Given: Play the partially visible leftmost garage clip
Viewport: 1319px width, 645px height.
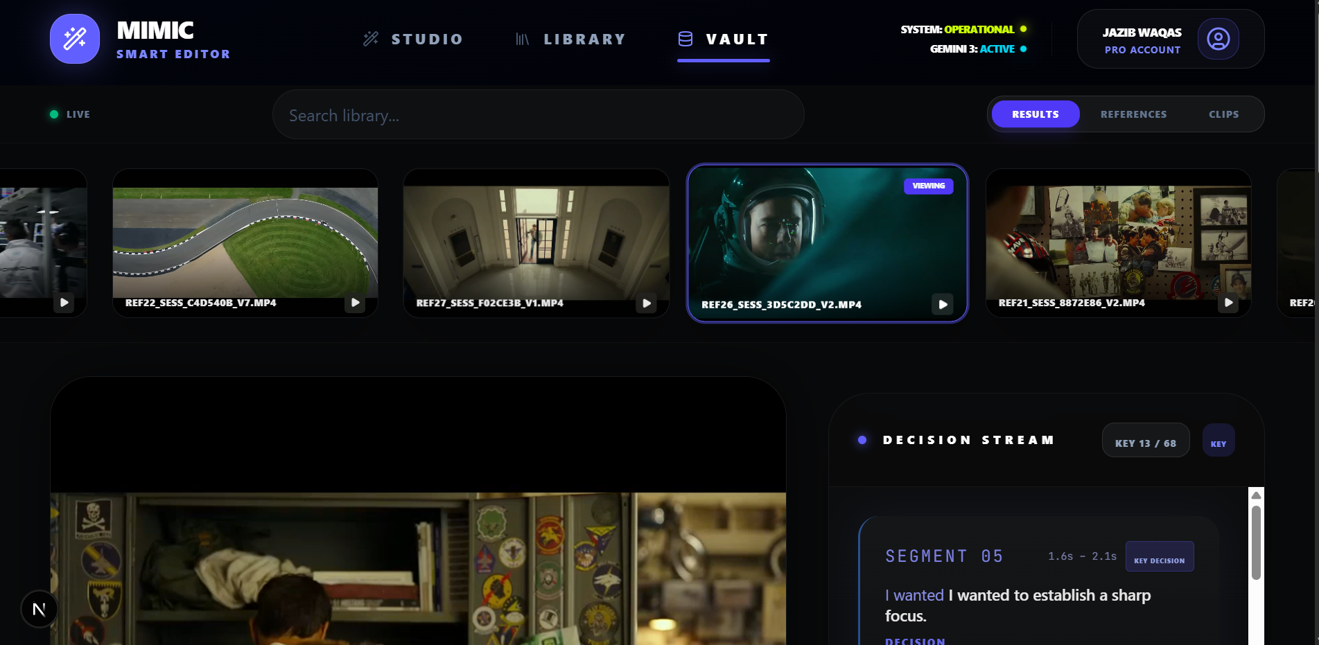Looking at the screenshot, I should click(x=64, y=303).
